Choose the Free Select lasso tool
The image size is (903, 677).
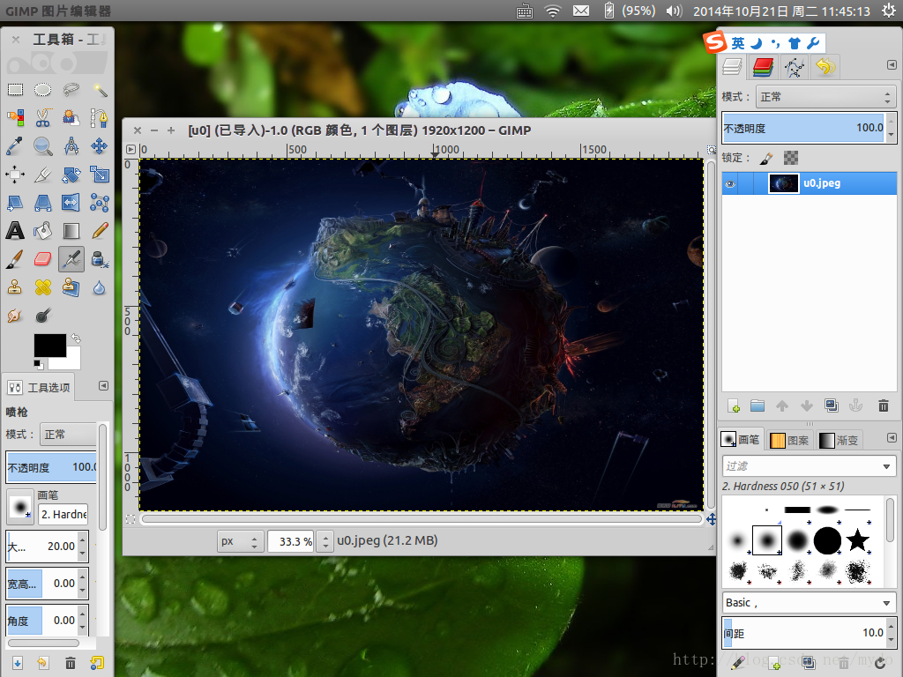tap(71, 90)
